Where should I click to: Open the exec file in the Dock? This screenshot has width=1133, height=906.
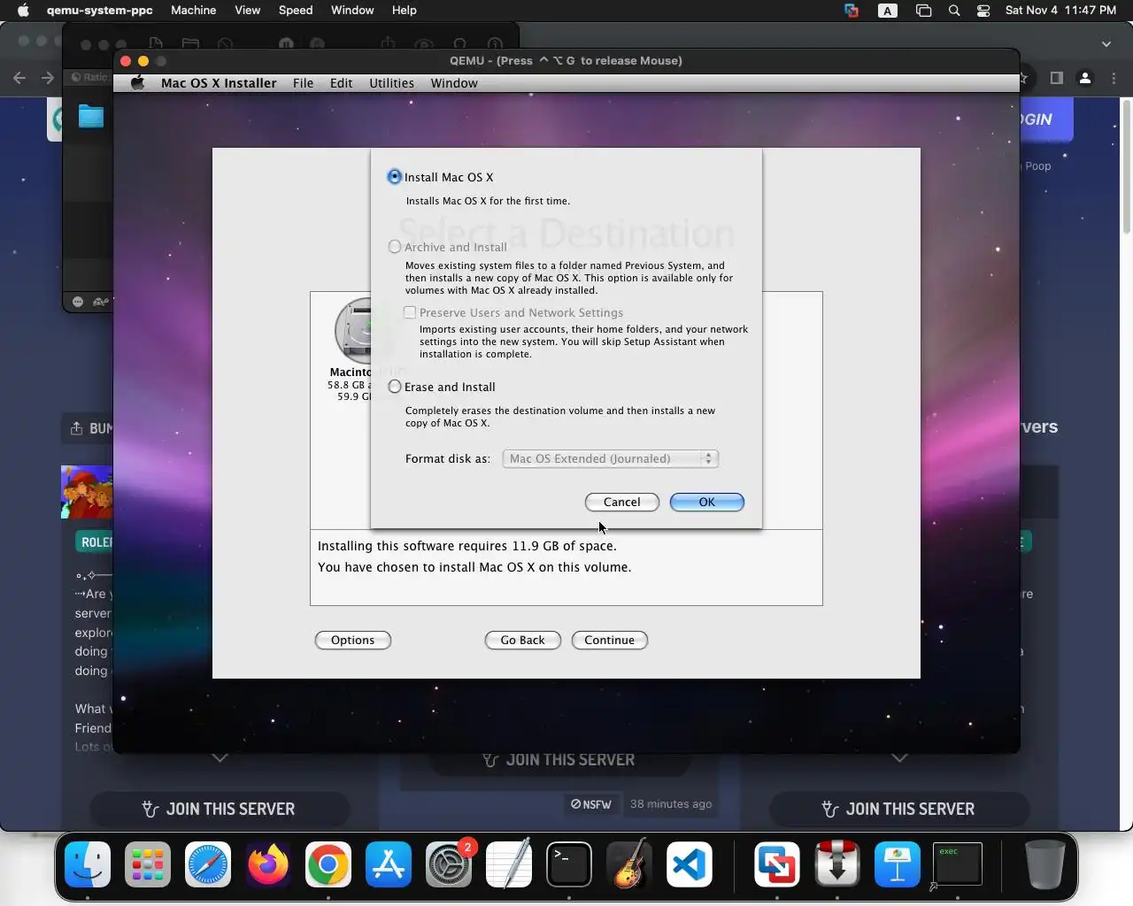click(958, 864)
